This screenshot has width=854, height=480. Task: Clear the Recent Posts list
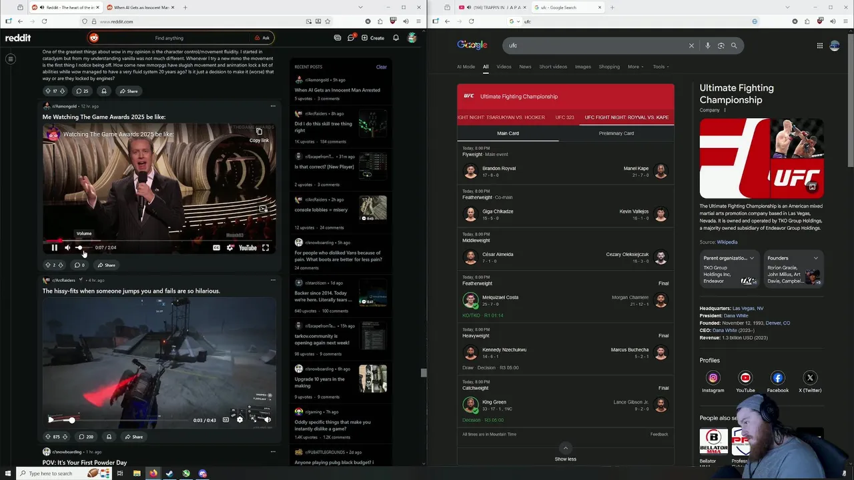(x=381, y=67)
